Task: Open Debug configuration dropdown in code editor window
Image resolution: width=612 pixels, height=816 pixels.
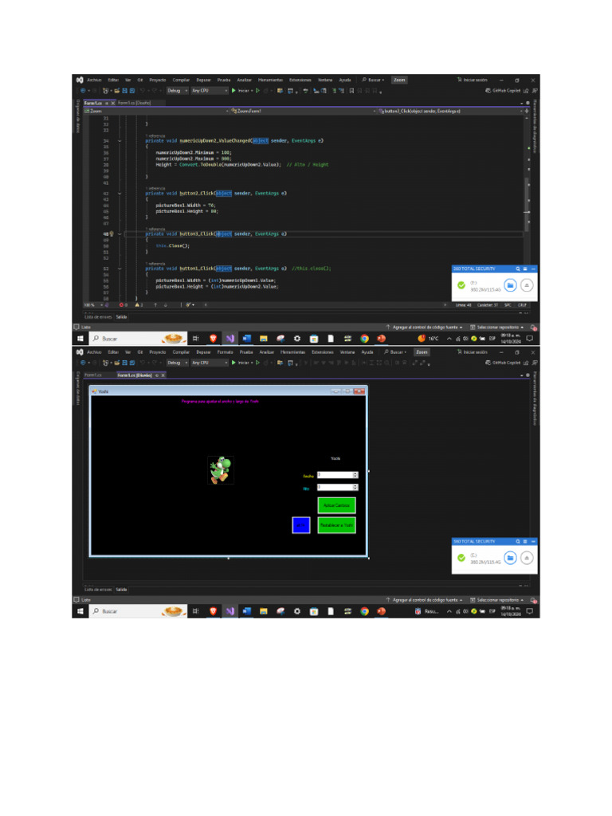Action: pos(178,91)
